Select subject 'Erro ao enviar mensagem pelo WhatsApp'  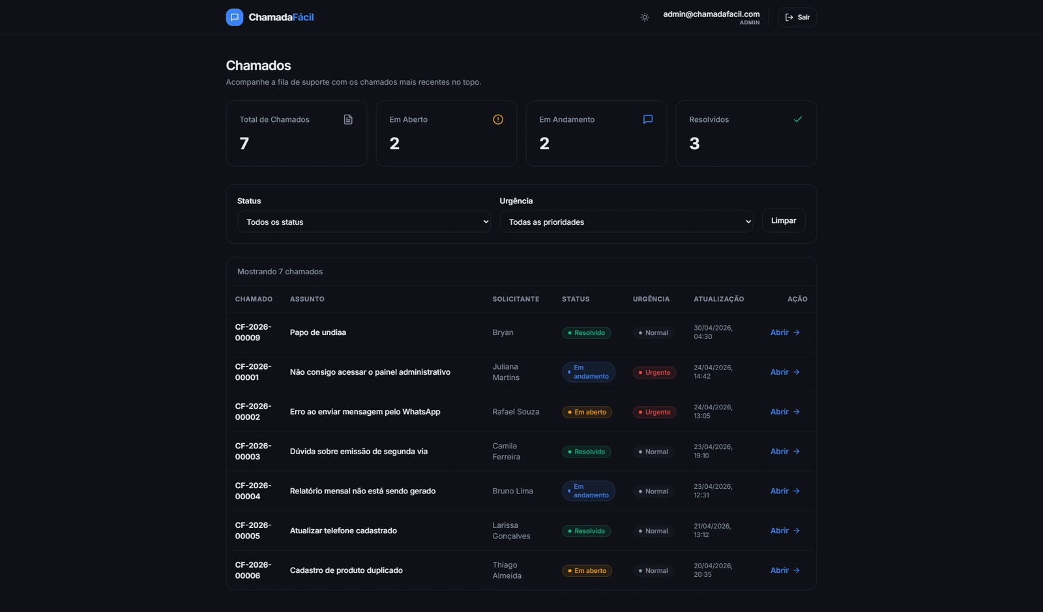click(x=365, y=412)
